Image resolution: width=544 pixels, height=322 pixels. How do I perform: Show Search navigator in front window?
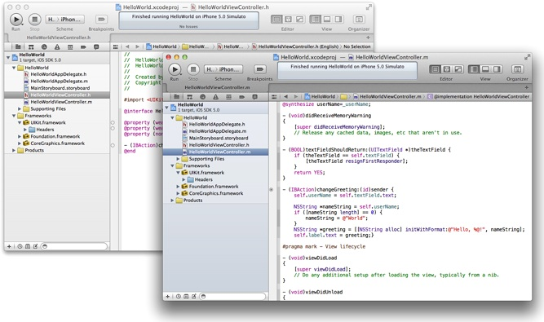point(202,97)
